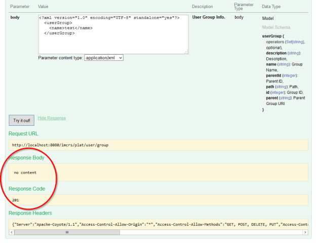Click the Value column header
324x243 pixels.
pos(44,7)
